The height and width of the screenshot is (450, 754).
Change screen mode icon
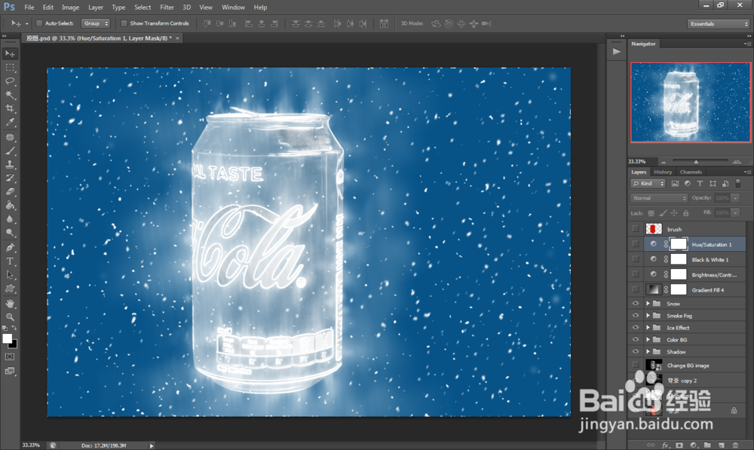[x=10, y=371]
